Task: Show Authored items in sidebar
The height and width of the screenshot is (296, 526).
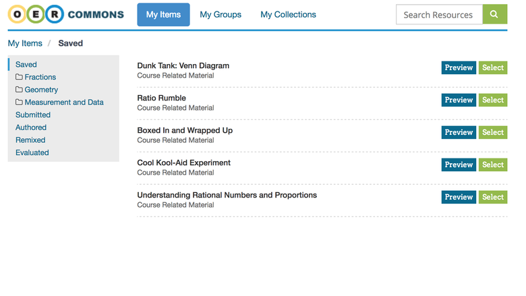Action: 31,127
